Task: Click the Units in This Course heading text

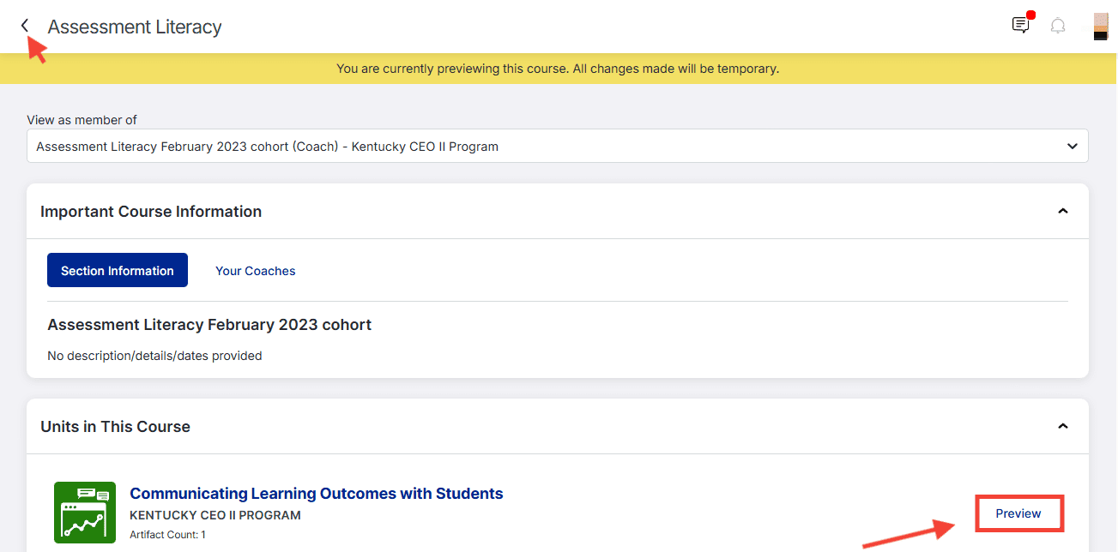Action: point(115,426)
